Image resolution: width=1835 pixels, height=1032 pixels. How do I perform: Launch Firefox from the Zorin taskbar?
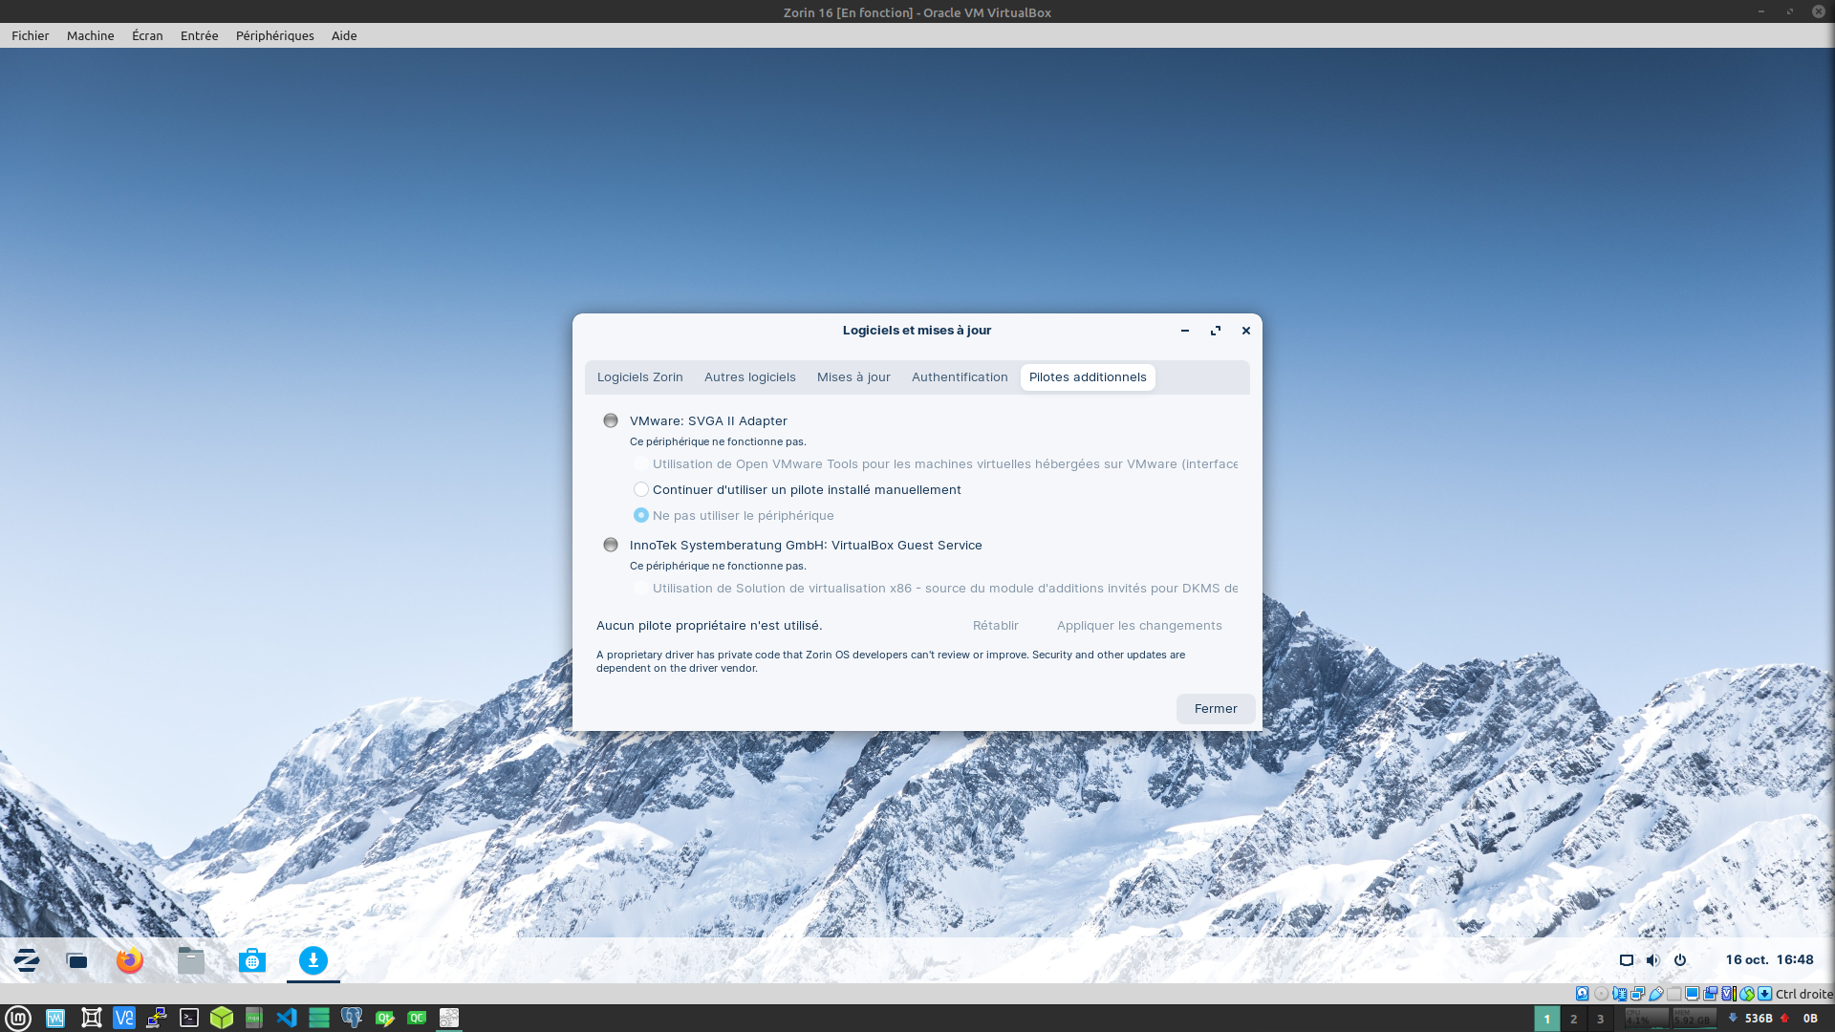click(x=130, y=960)
